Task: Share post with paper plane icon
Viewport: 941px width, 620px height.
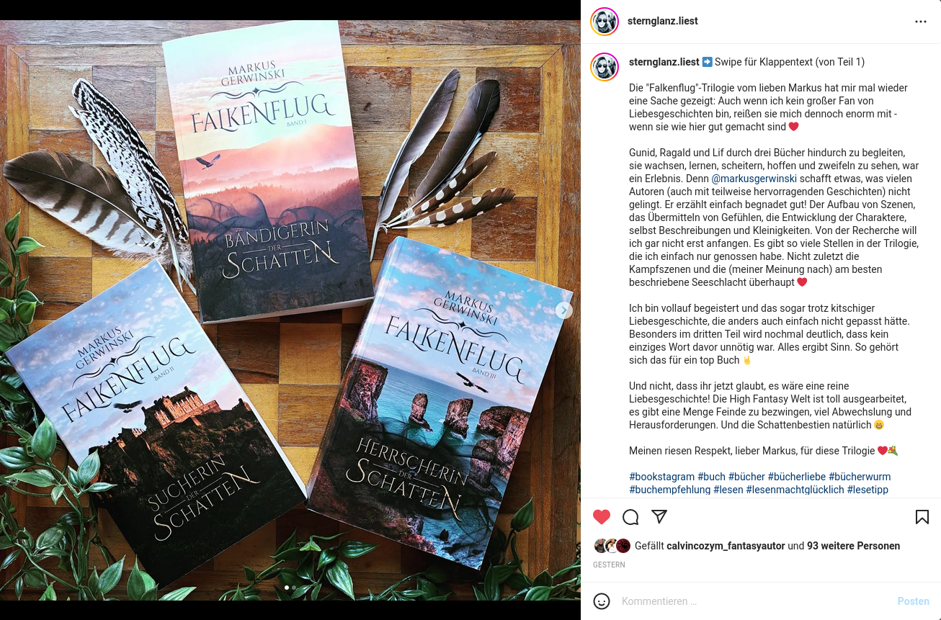Action: pos(659,517)
